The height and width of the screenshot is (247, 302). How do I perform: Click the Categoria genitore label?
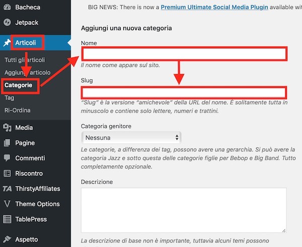click(x=106, y=126)
